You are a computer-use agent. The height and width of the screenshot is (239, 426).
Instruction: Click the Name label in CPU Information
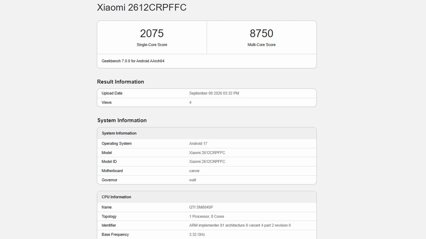[x=106, y=207]
